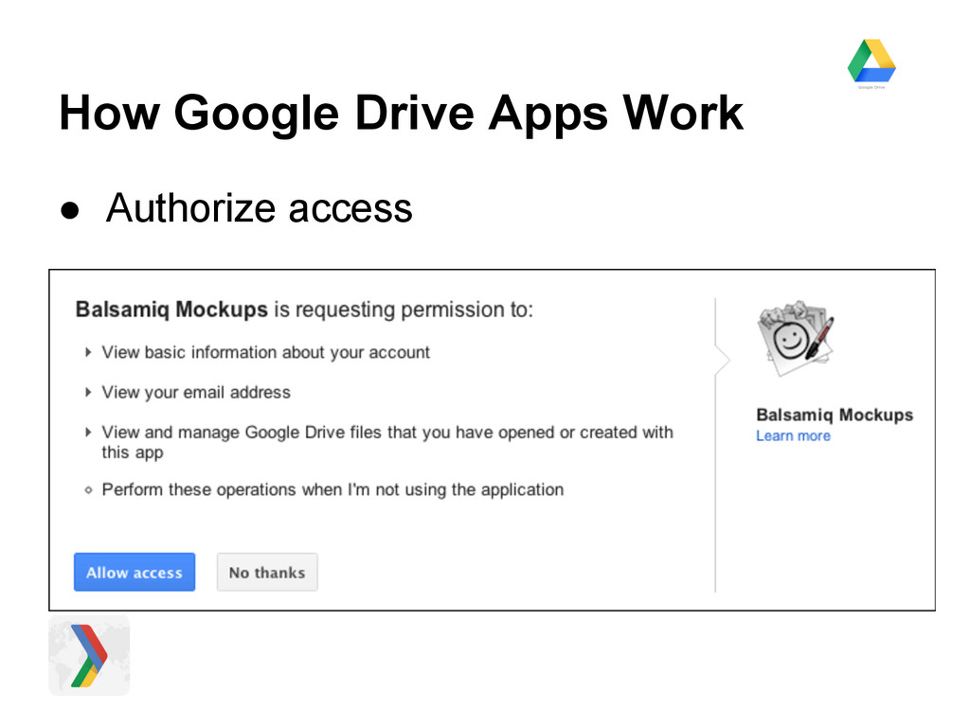The width and height of the screenshot is (970, 727).
Task: Click the offline operations permission text
Action: [x=332, y=489]
